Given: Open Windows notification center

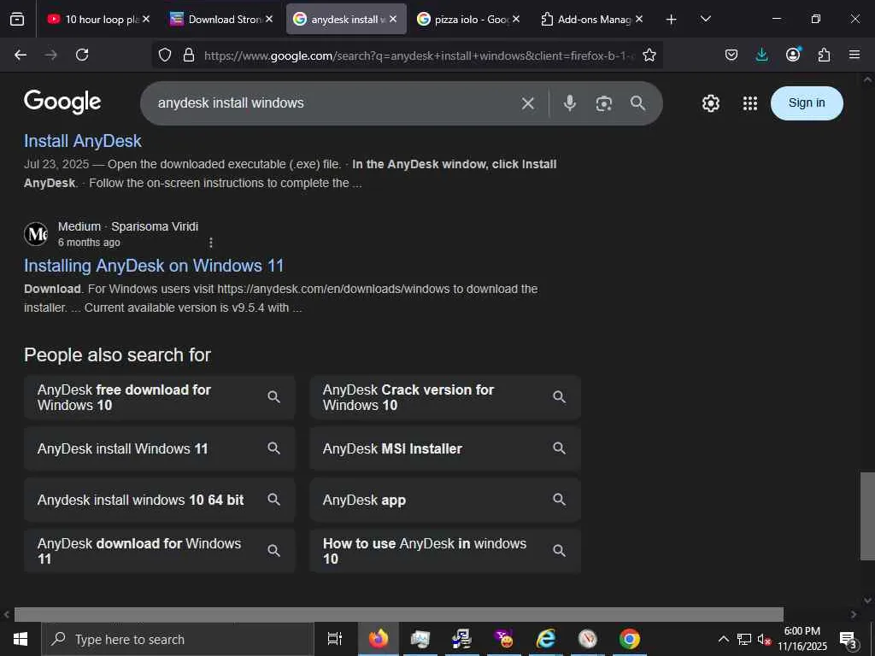Looking at the screenshot, I should coord(849,639).
